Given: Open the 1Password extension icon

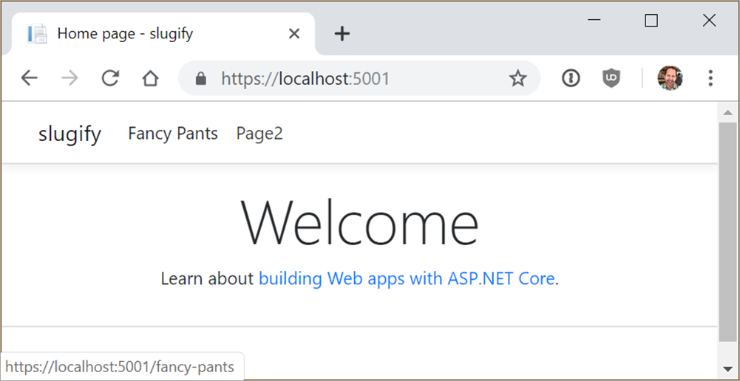Looking at the screenshot, I should click(x=571, y=78).
